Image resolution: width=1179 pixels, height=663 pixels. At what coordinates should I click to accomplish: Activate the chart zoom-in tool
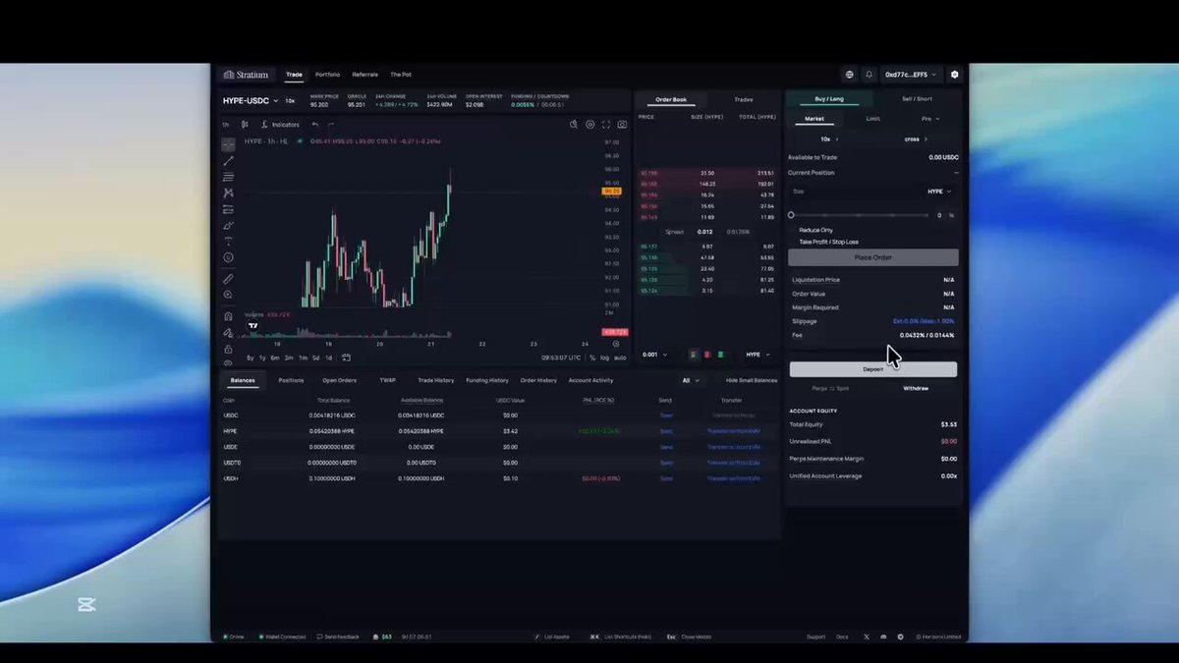[228, 295]
